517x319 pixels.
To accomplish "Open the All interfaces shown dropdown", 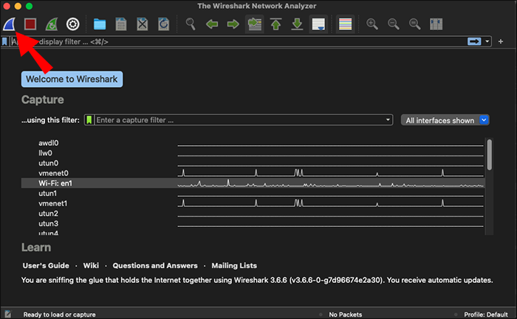I will 445,120.
